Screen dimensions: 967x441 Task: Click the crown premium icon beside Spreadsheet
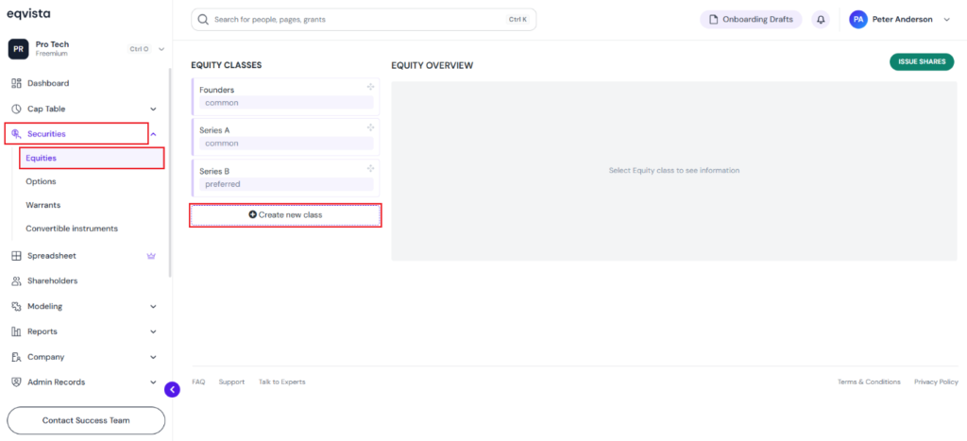click(151, 255)
